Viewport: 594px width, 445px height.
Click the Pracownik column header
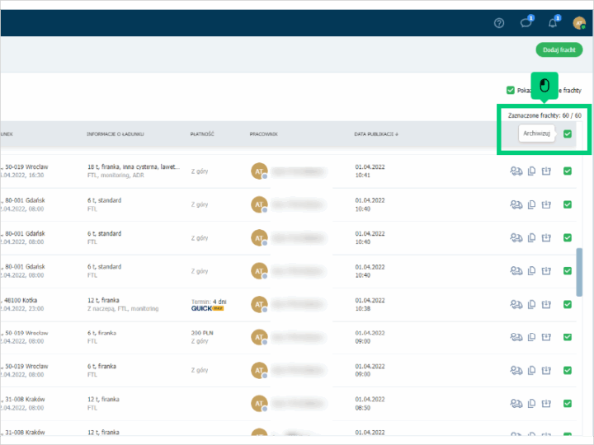[x=264, y=133]
